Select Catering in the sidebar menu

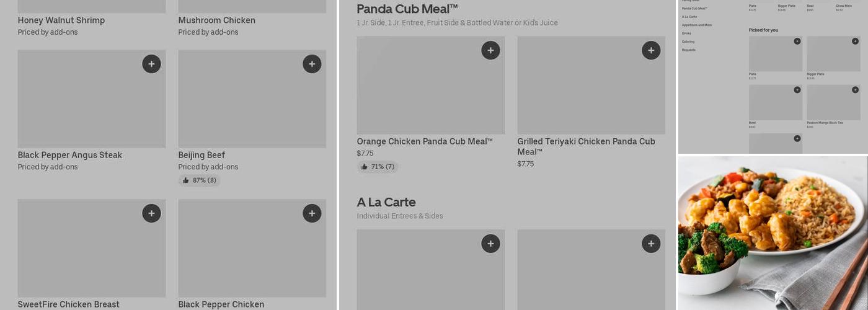[688, 42]
